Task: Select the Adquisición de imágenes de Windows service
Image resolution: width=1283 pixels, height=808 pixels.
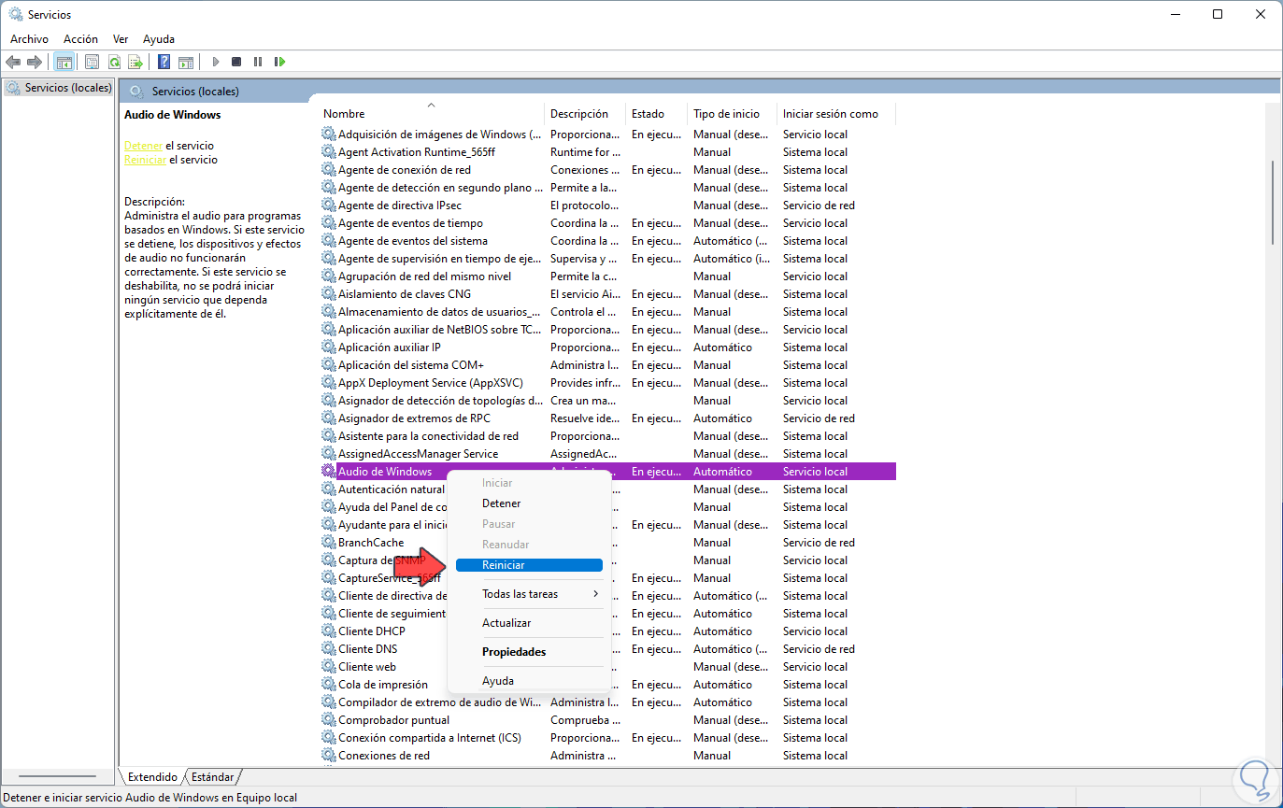Action: (x=608, y=135)
